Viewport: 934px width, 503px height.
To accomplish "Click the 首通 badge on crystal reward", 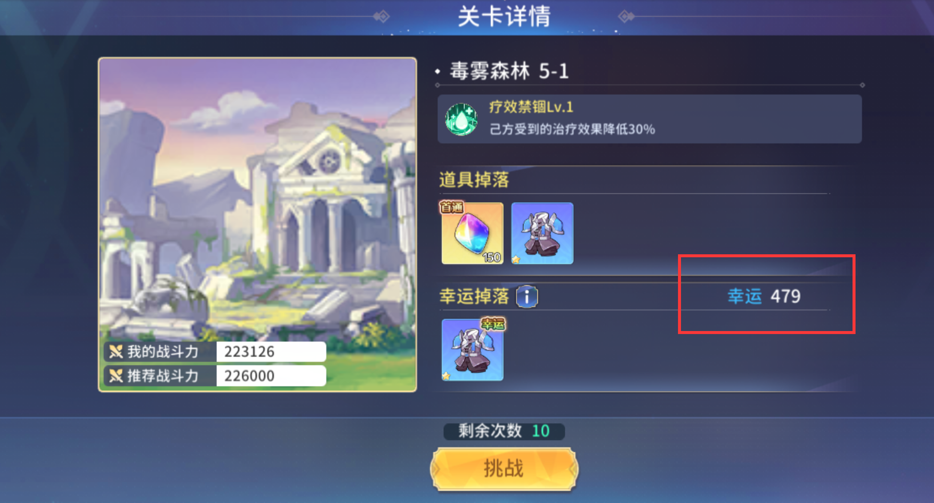I will (452, 208).
